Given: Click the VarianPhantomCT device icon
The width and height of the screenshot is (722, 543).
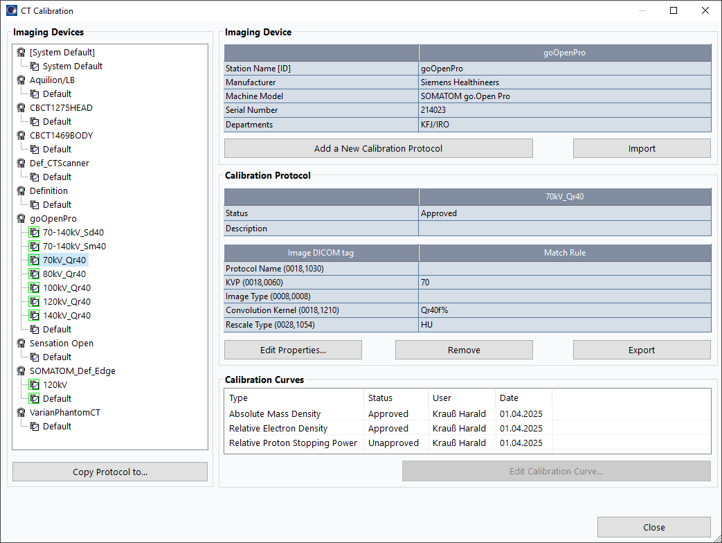Looking at the screenshot, I should point(21,412).
